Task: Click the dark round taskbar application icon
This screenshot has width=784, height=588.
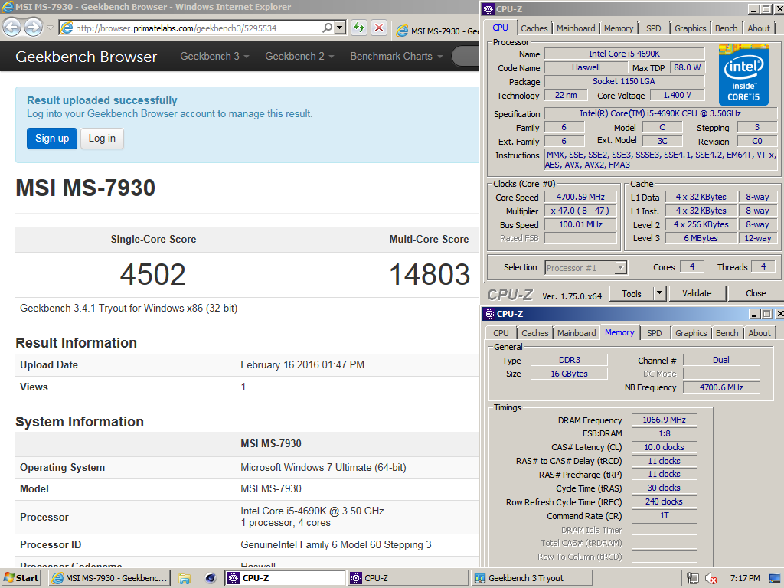Action: (x=211, y=579)
